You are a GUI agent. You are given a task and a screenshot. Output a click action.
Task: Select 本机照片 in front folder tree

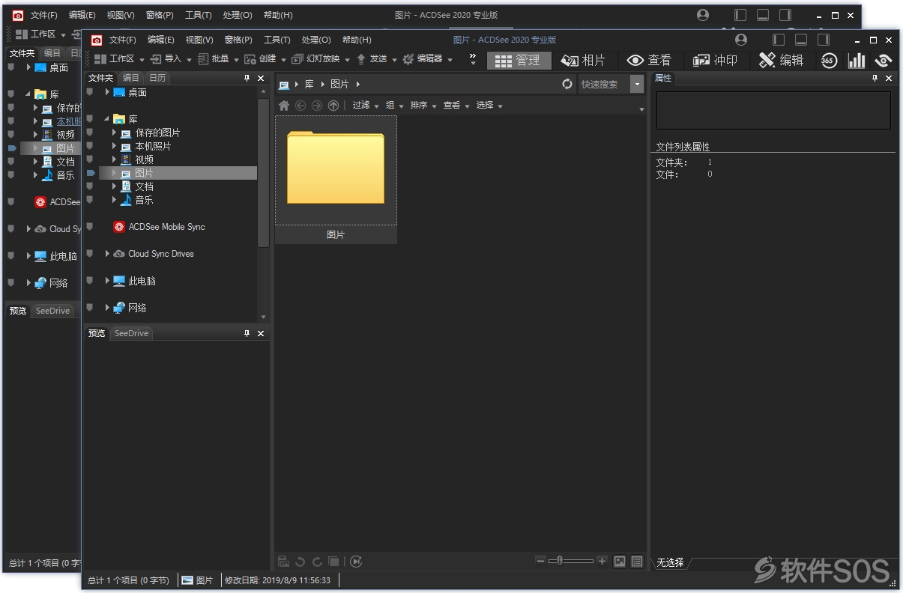(153, 146)
